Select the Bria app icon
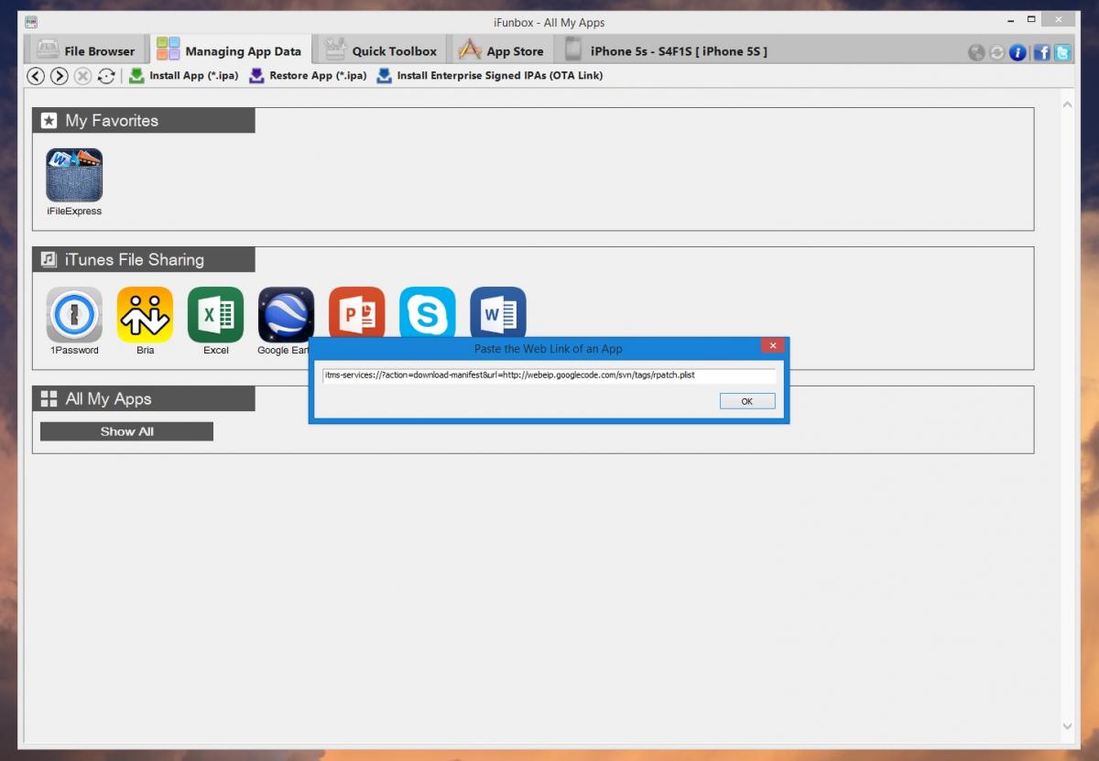This screenshot has height=761, width=1099. [x=145, y=314]
